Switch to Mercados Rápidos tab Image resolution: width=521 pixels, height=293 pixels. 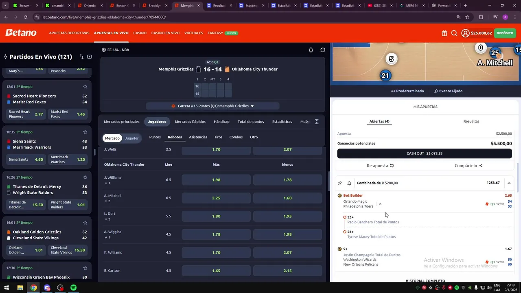coord(190,122)
